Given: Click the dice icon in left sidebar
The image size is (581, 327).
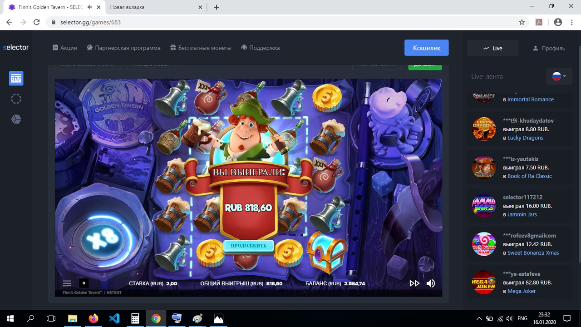Looking at the screenshot, I should pyautogui.click(x=16, y=119).
